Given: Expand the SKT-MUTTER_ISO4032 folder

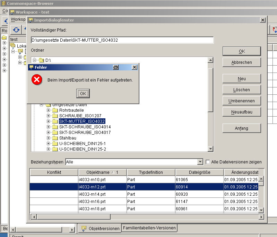Looking at the screenshot, I should click(48, 121).
